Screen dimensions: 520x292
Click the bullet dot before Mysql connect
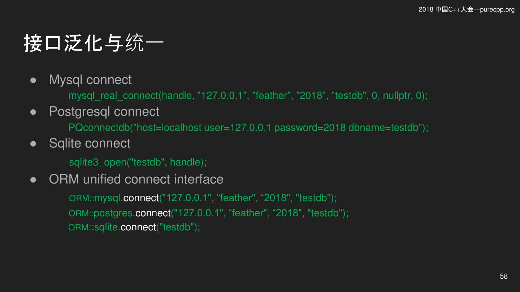(x=33, y=80)
